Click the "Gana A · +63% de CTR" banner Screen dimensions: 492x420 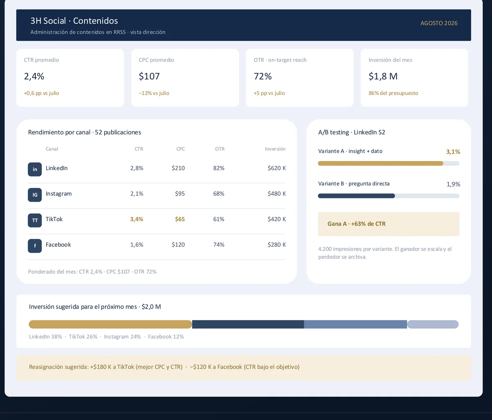click(x=389, y=224)
